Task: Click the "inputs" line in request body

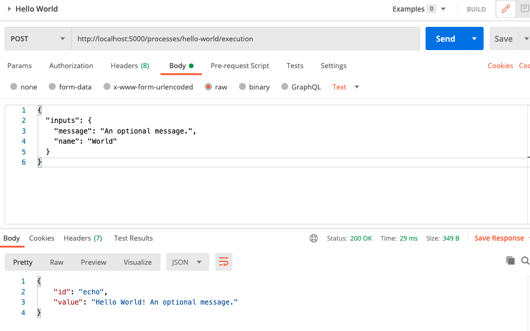Action: [x=69, y=120]
